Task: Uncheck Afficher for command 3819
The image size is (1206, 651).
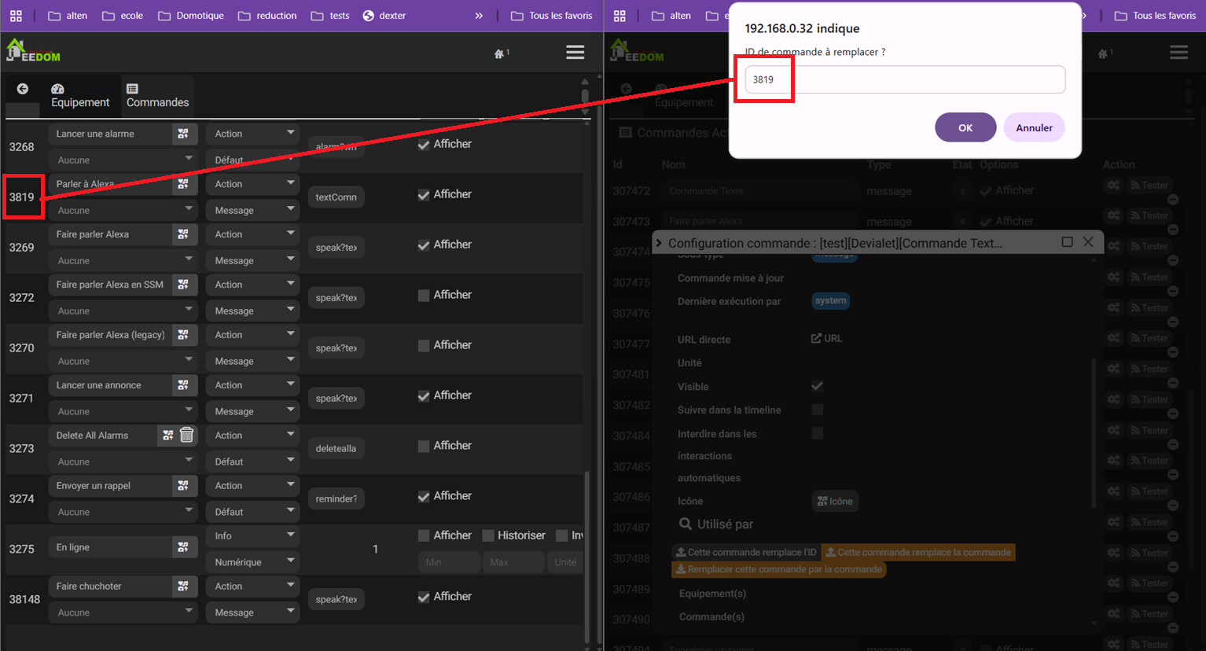Action: click(x=424, y=195)
